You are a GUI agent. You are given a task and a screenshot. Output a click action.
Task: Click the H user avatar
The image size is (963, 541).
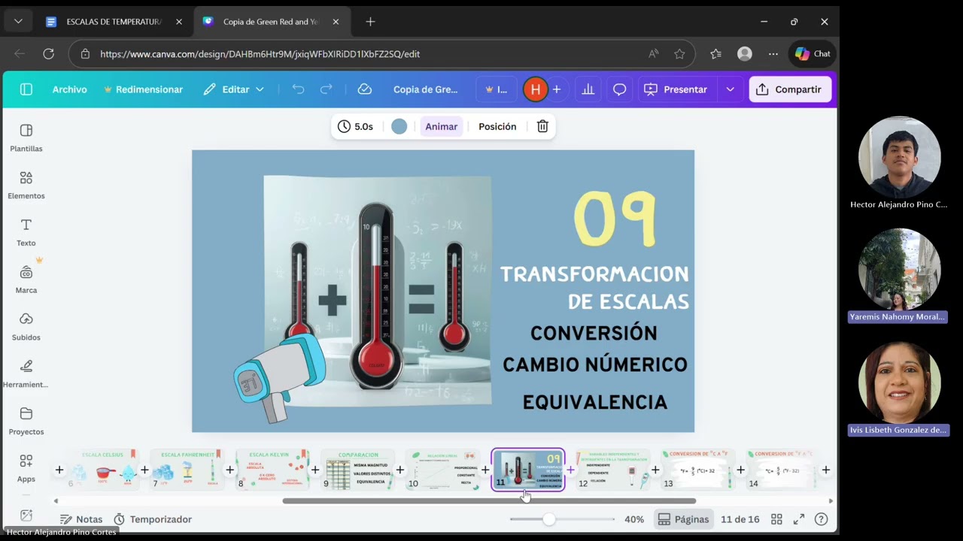(535, 89)
